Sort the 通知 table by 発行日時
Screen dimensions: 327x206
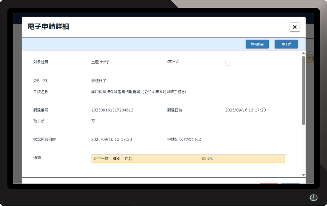pos(100,159)
